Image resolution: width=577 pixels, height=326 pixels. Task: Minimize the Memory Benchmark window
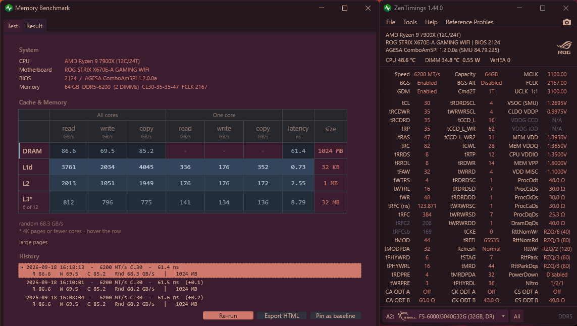321,8
